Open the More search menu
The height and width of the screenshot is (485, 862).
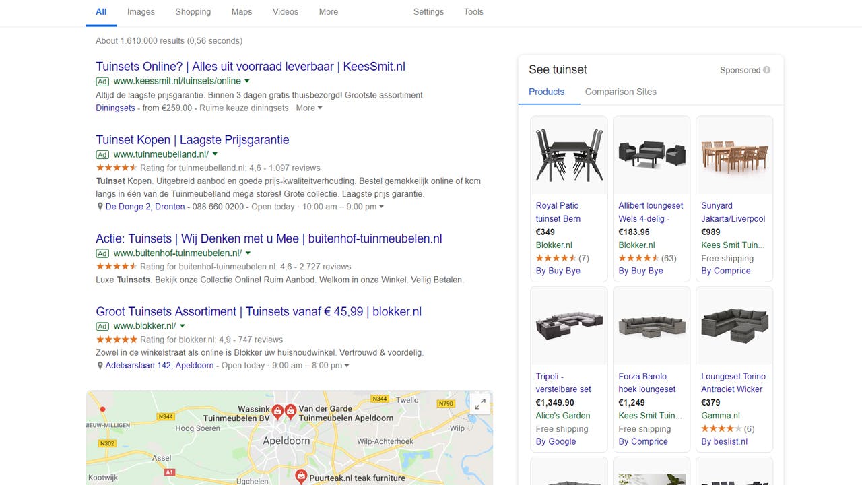point(329,12)
